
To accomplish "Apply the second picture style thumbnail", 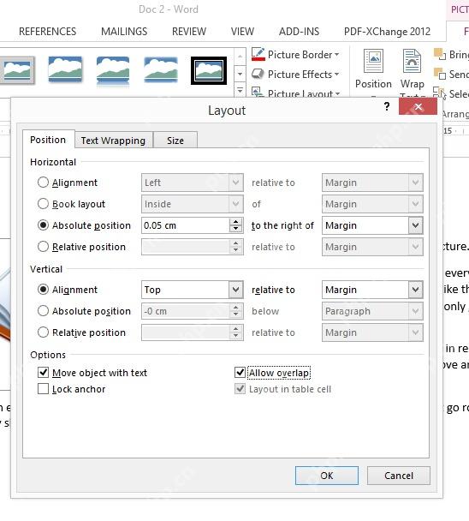I will click(65, 69).
